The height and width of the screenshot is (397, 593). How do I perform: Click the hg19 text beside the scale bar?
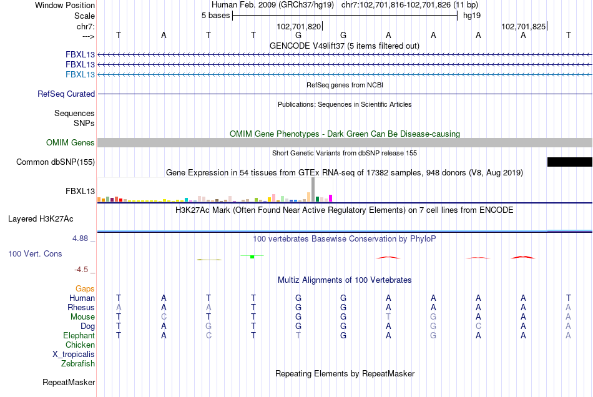(472, 16)
